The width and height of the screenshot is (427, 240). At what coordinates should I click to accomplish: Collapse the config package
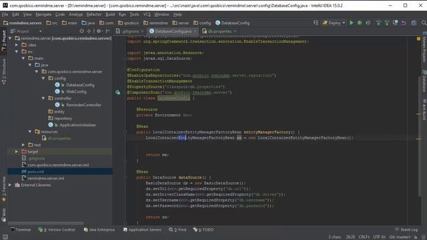click(x=43, y=78)
